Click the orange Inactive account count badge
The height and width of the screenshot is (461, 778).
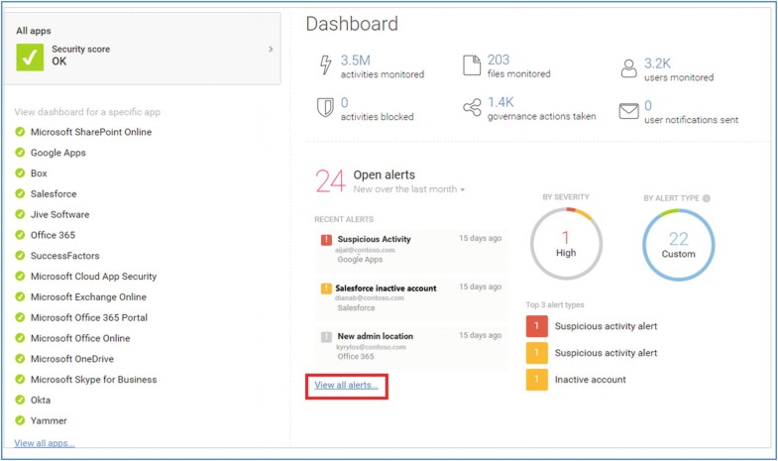537,380
